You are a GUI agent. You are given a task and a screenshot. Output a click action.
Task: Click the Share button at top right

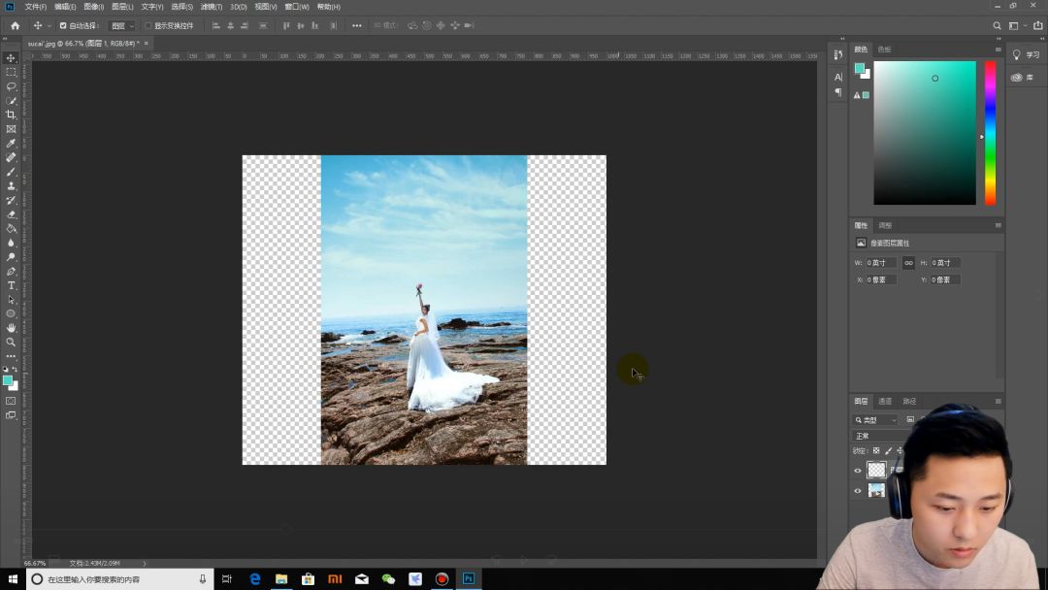point(1037,25)
